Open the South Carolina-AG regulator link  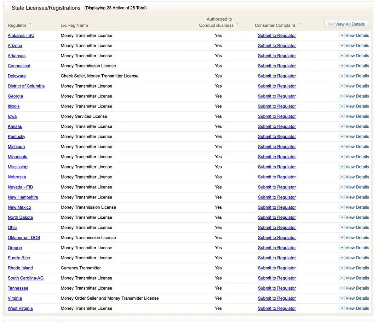(x=26, y=278)
